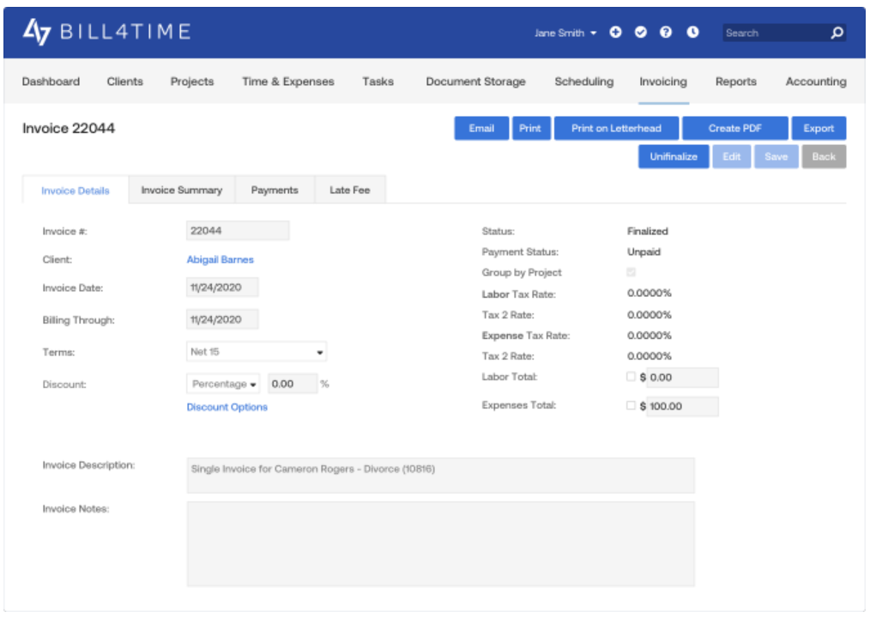
Task: Click the Print button
Action: click(x=531, y=128)
